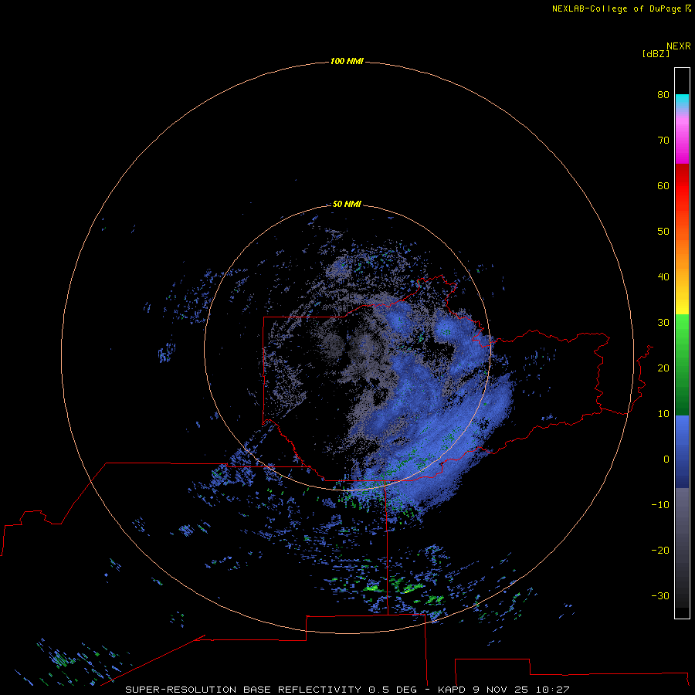Click the vertical reflectivity color bar
Viewport: 695px width, 695px height.
682,343
